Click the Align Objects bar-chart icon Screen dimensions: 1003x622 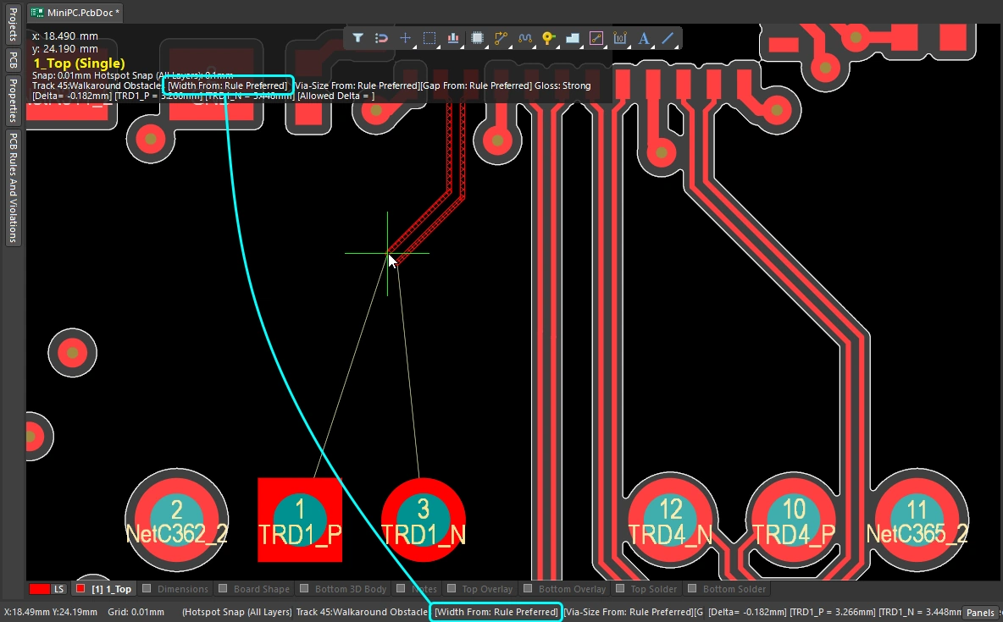453,38
